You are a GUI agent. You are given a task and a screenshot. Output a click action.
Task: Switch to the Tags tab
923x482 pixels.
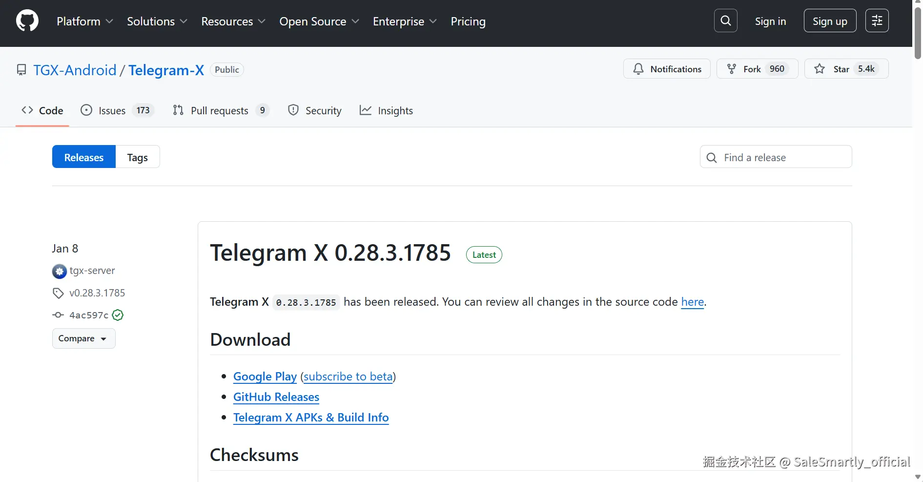(x=137, y=157)
